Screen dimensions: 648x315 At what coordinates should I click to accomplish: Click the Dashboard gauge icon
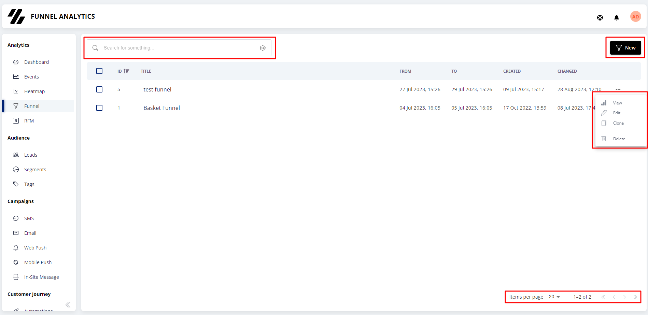click(x=16, y=62)
